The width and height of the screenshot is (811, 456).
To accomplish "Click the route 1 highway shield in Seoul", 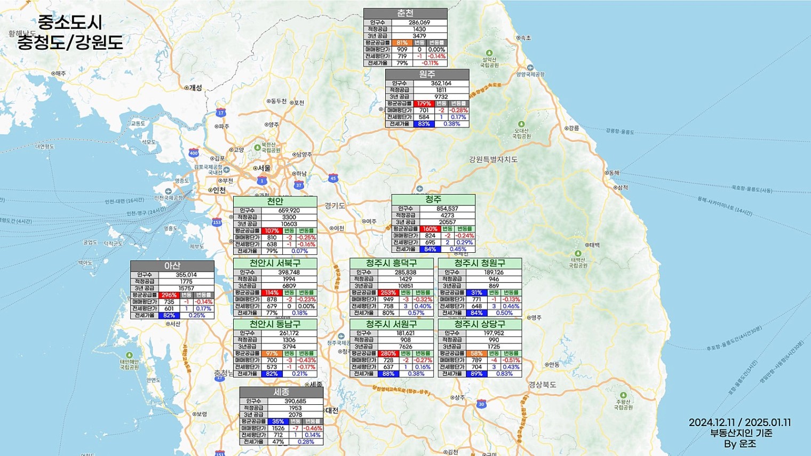I will click(261, 181).
